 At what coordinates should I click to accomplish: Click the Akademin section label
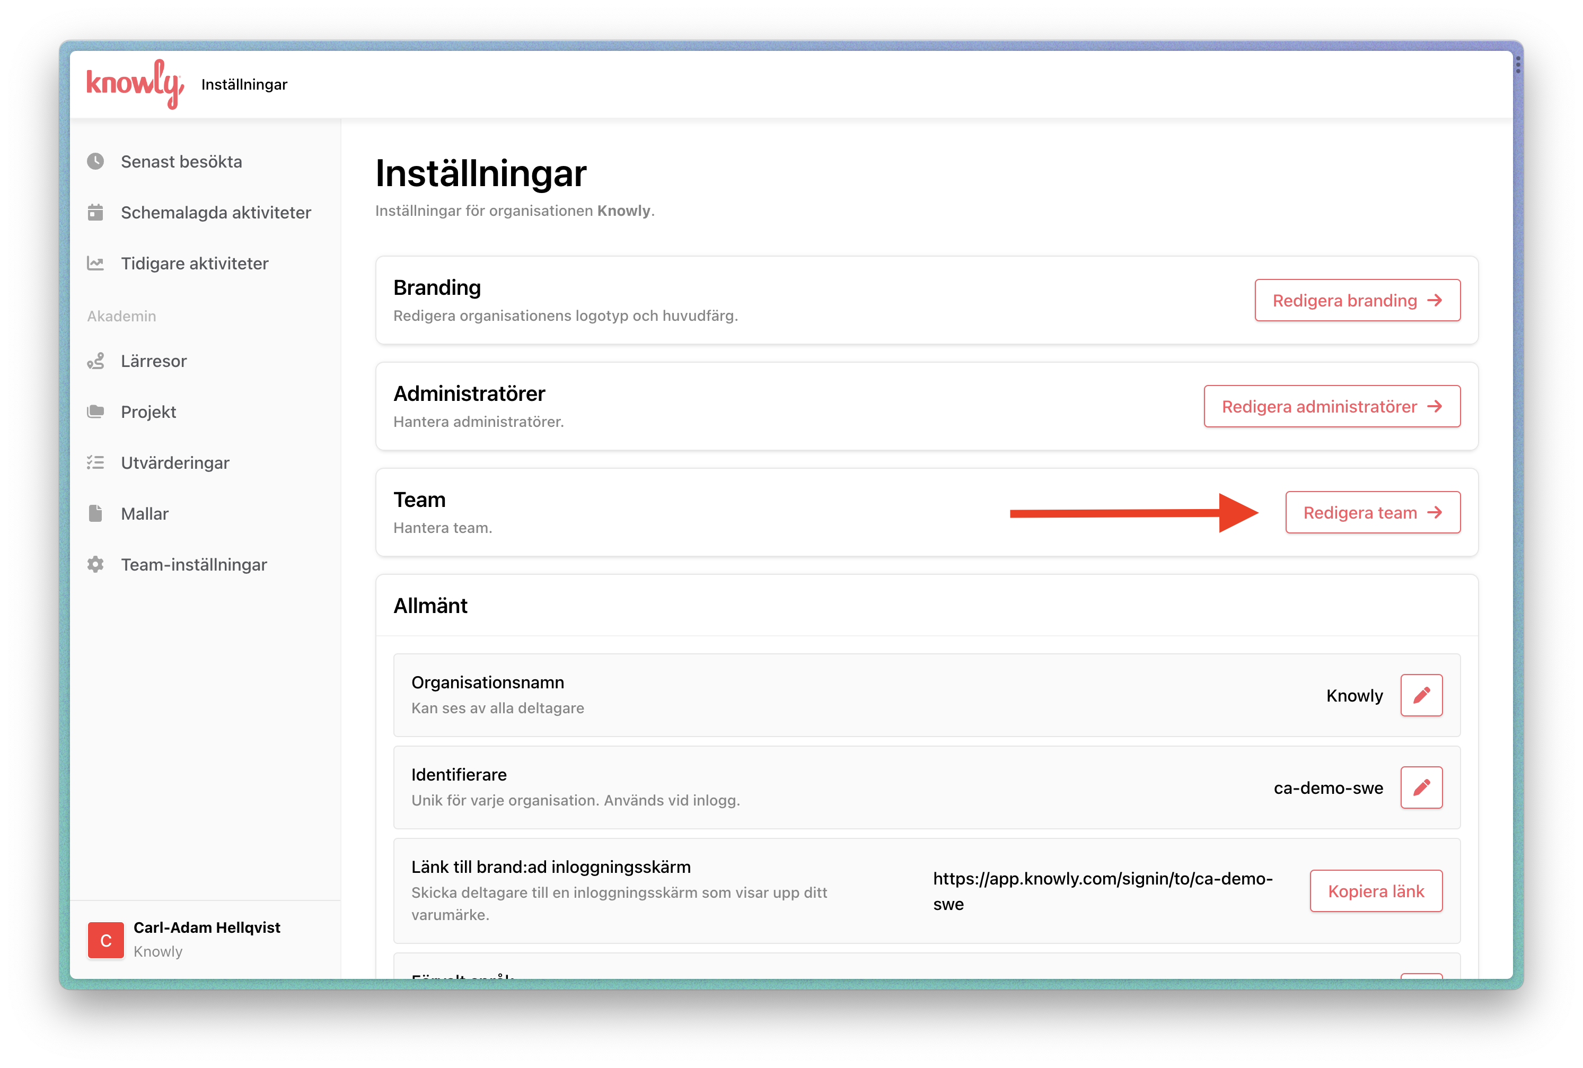coord(122,316)
